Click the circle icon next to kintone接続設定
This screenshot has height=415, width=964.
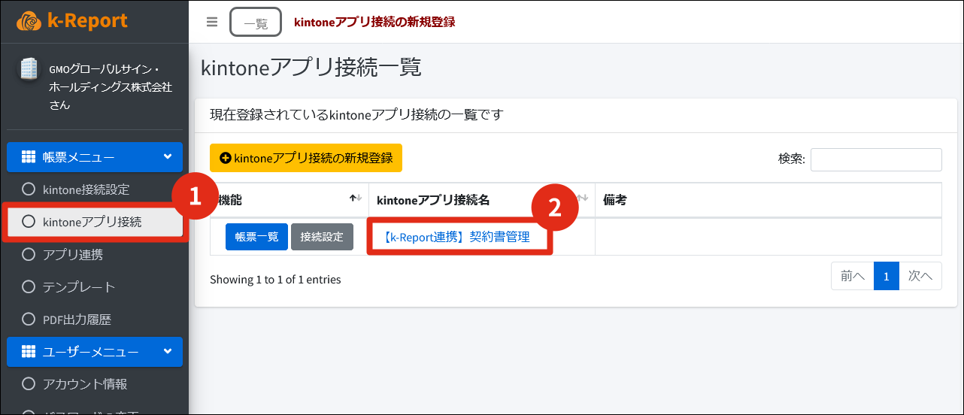[29, 189]
